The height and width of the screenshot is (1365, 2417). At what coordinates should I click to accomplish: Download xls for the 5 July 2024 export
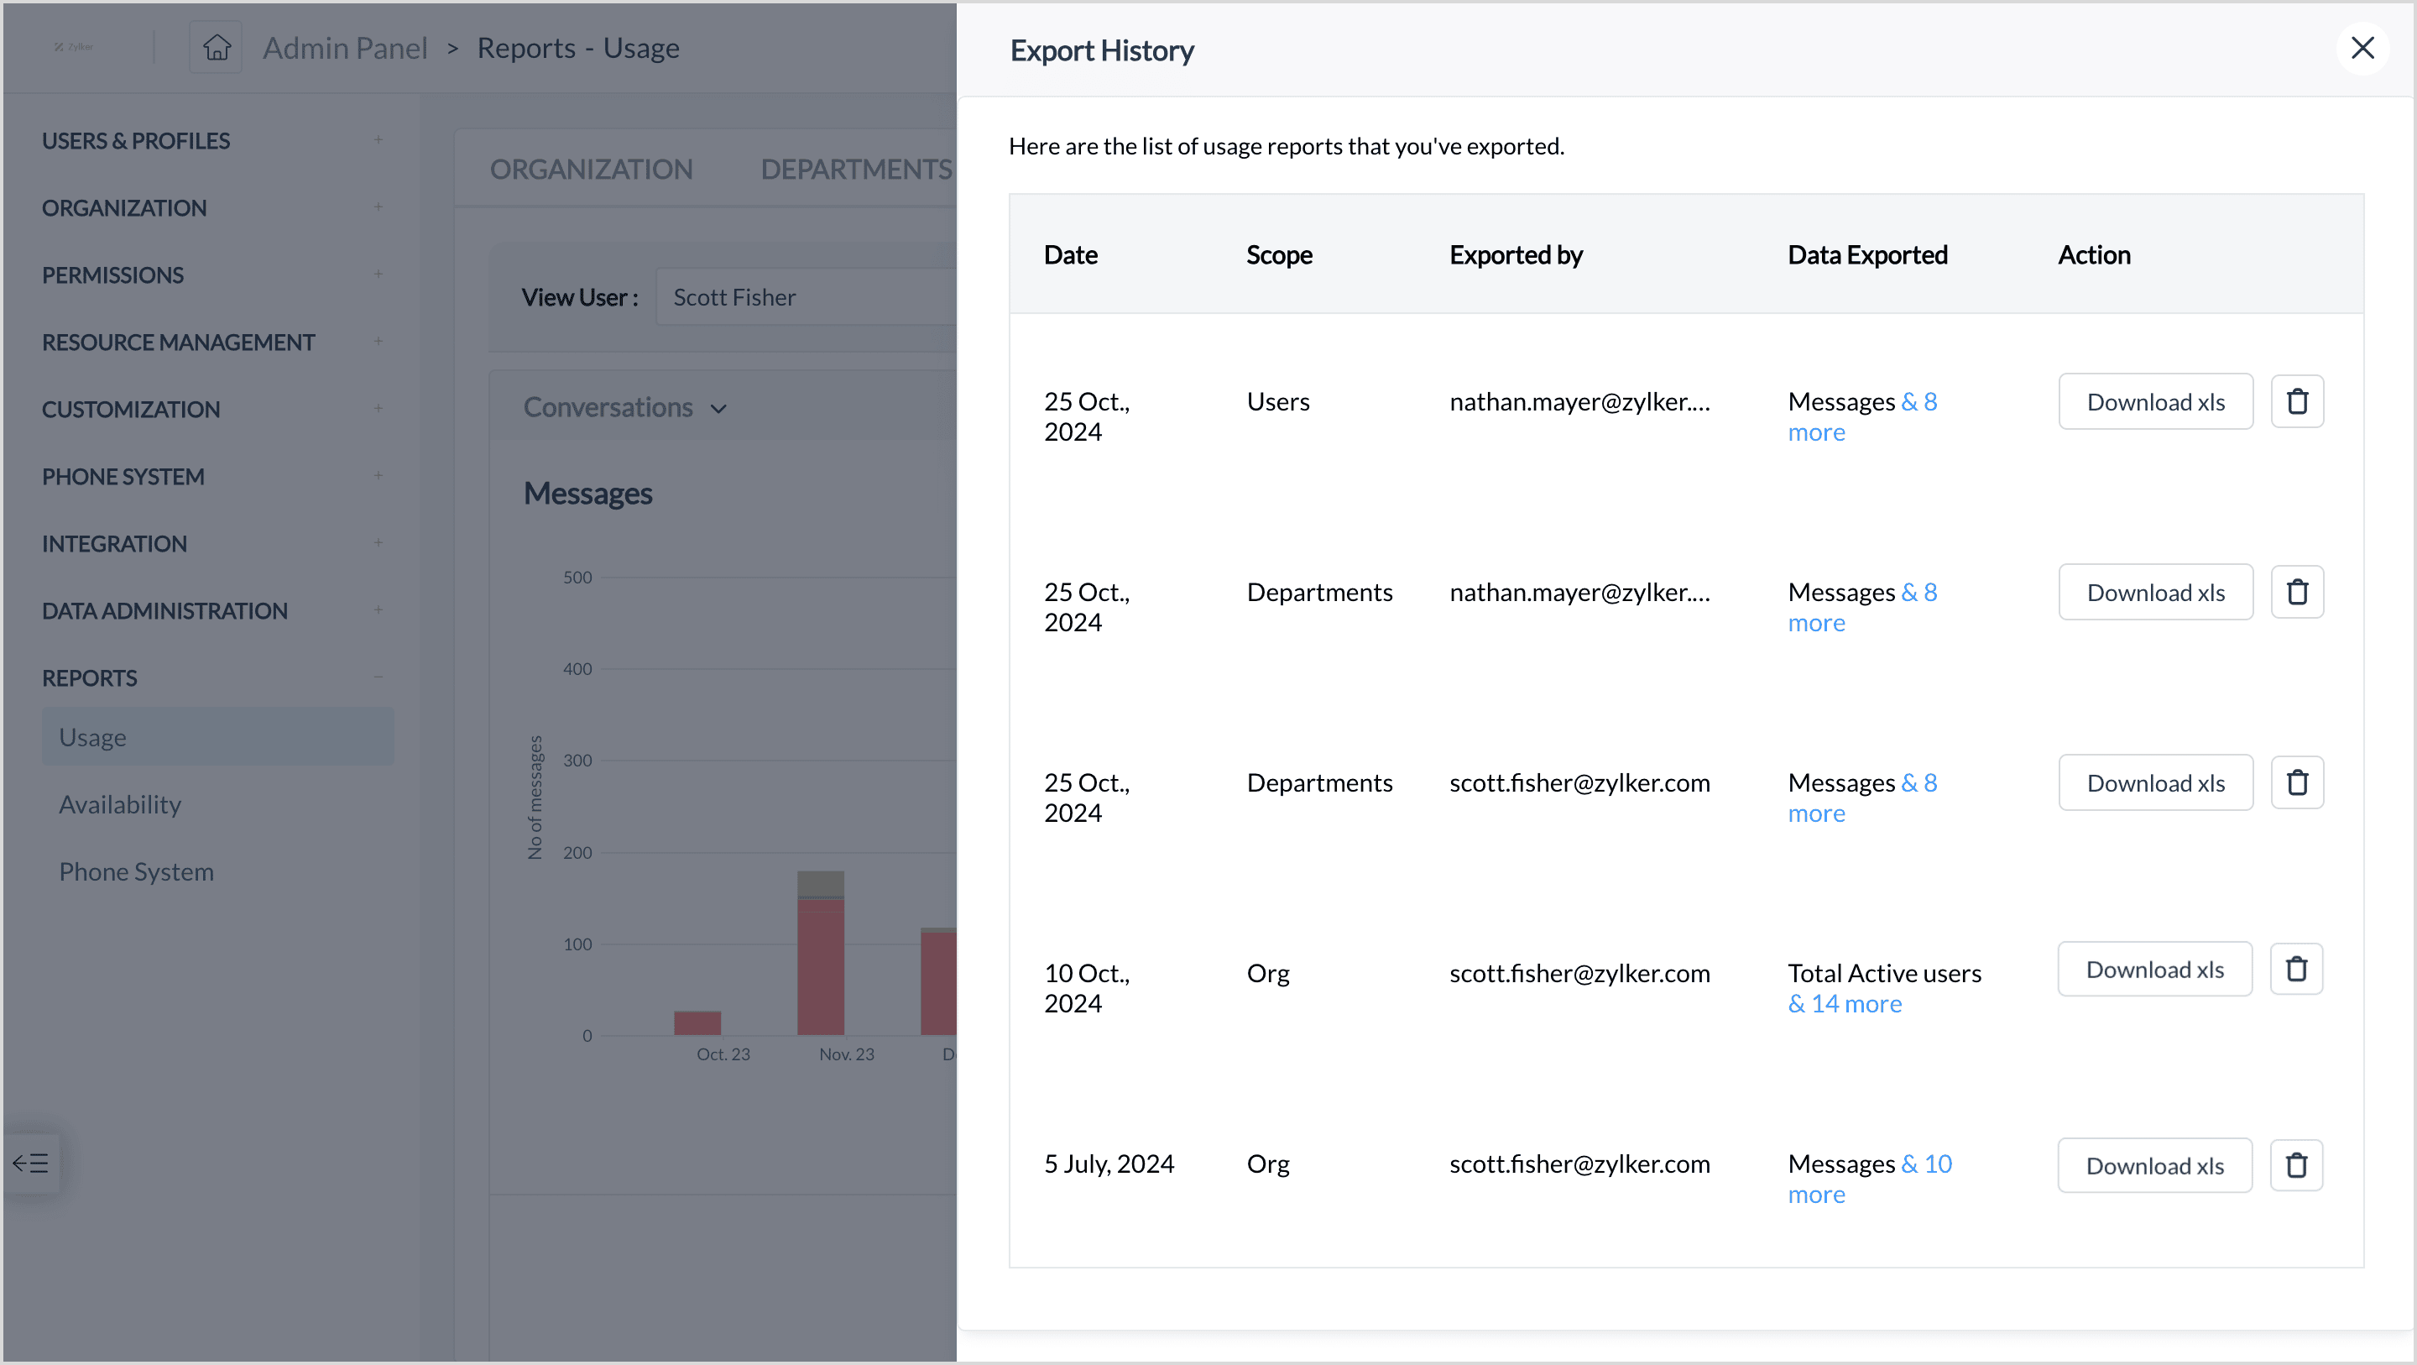pos(2154,1166)
